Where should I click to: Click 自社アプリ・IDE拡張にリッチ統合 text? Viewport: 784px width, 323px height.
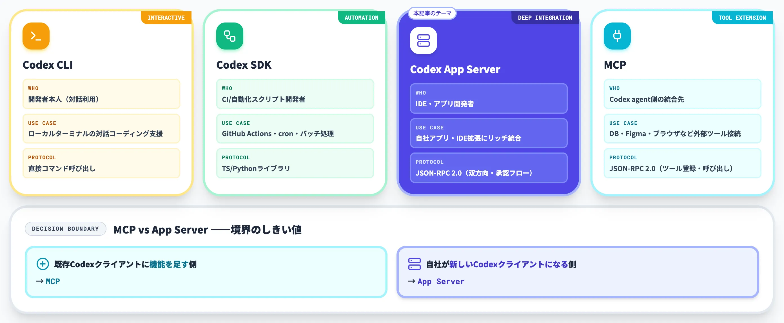(x=468, y=138)
